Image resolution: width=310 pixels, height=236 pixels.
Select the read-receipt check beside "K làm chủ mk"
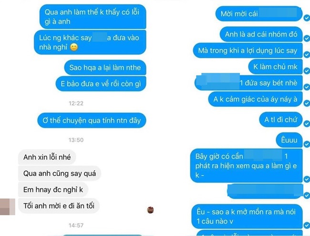click(x=307, y=71)
